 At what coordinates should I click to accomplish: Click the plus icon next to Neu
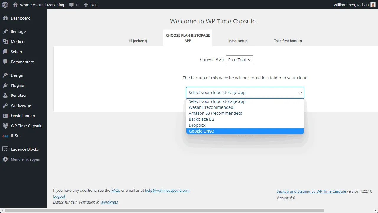point(86,5)
